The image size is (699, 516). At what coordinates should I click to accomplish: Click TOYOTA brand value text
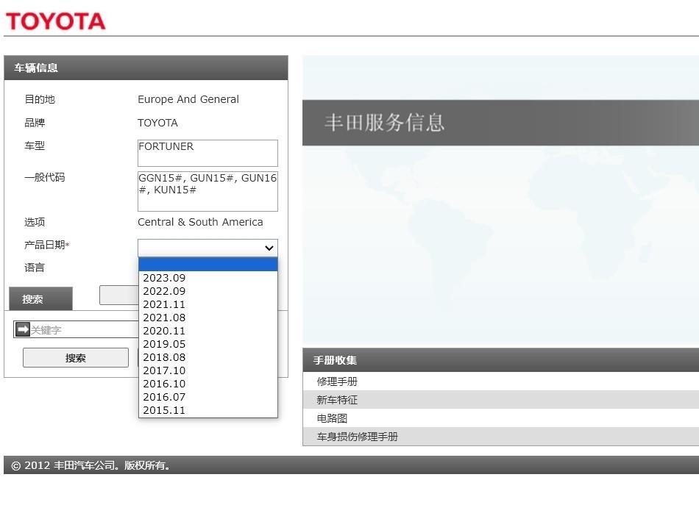[157, 123]
